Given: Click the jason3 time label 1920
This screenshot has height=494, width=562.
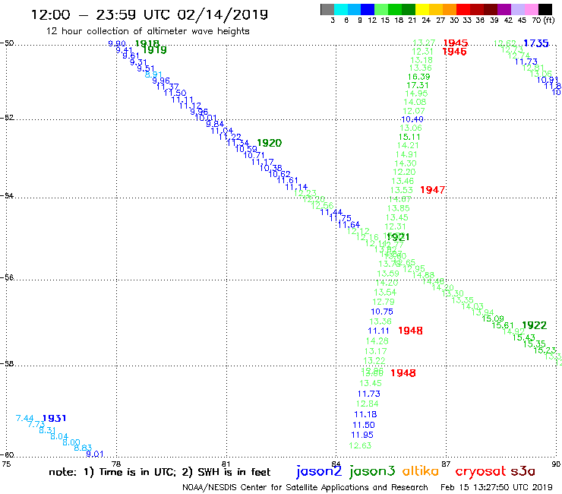Looking at the screenshot, I should pos(270,143).
